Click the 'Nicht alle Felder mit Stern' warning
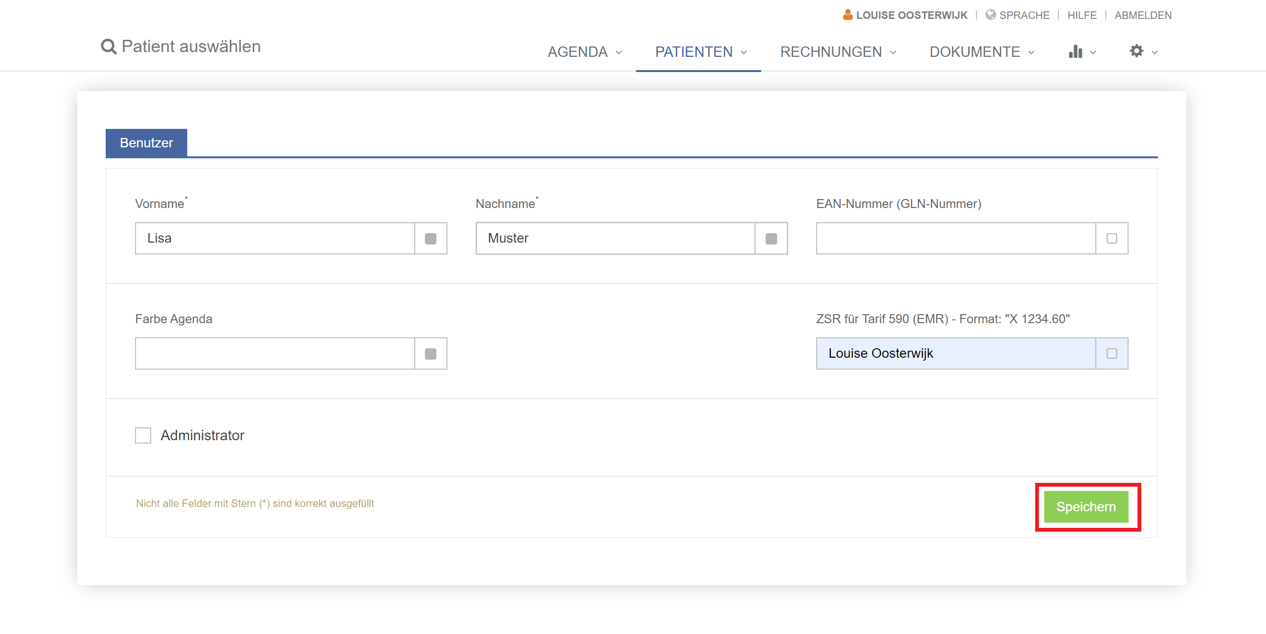 [255, 503]
